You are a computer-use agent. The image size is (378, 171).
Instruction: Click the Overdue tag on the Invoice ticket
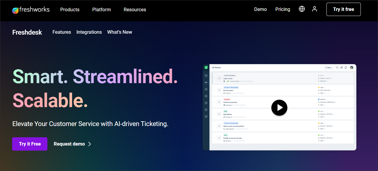pos(227,99)
